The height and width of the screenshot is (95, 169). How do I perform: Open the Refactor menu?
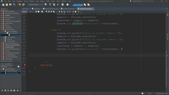coord(32,1)
